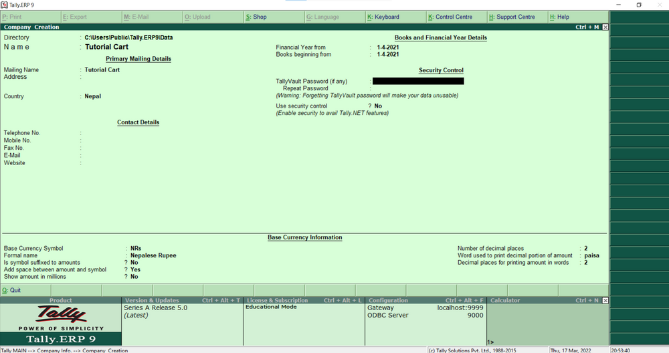669x353 pixels.
Task: Click the date 'Thu, 17 Mar, 2022' in status bar
Action: (571, 350)
